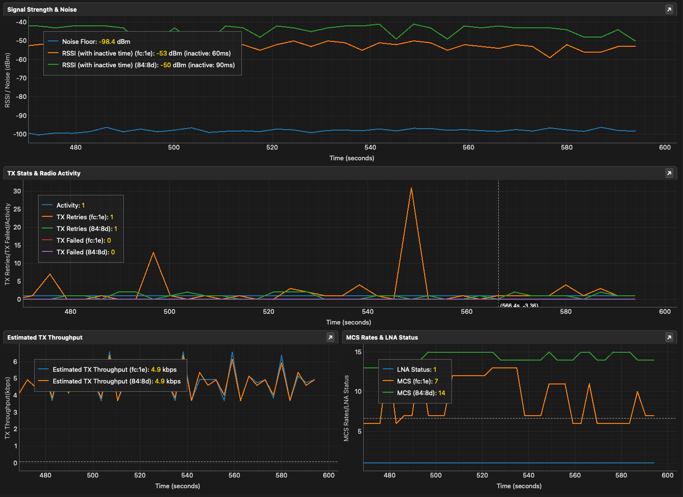Toggle the MCS (84:8d) legend entry
The image size is (683, 497).
(x=421, y=393)
